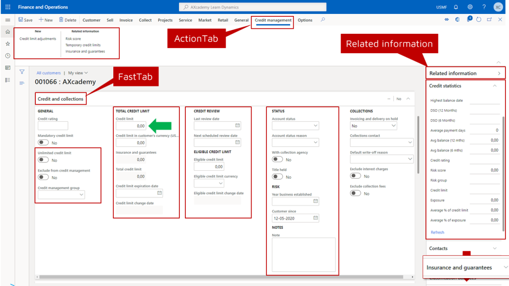Open the help question mark
Viewport: 509px width, 286px height.
(484, 7)
